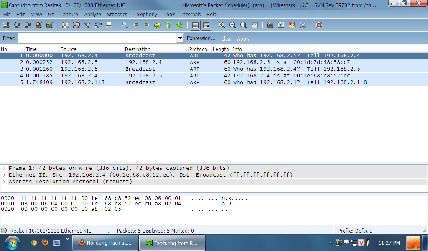
Task: Expand the Frame 1 details
Action: (x=4, y=168)
